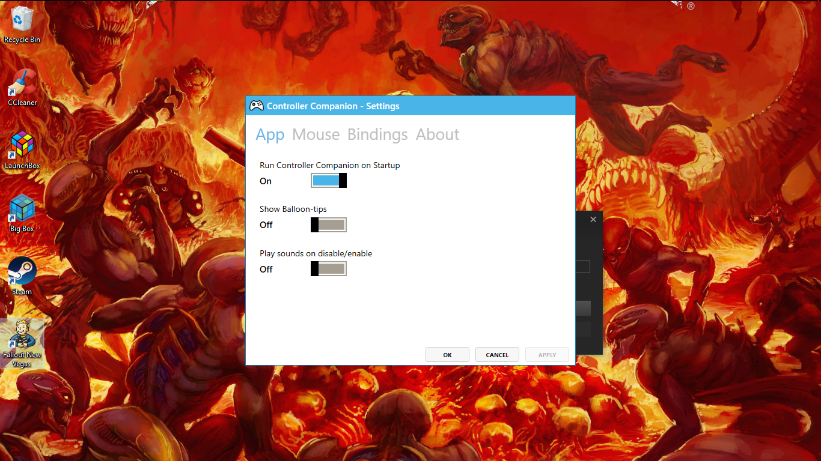Confirm settings with the OK button

(x=447, y=355)
